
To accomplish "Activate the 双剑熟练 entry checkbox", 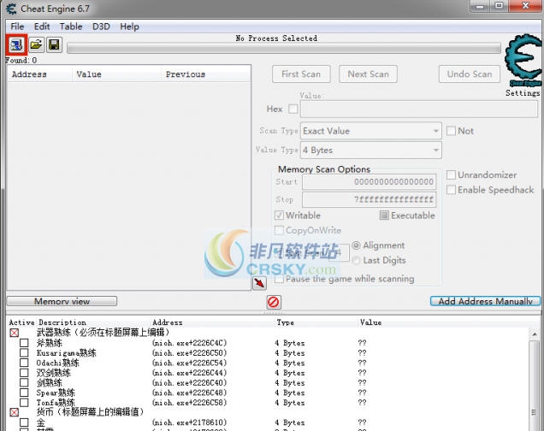I will click(24, 373).
